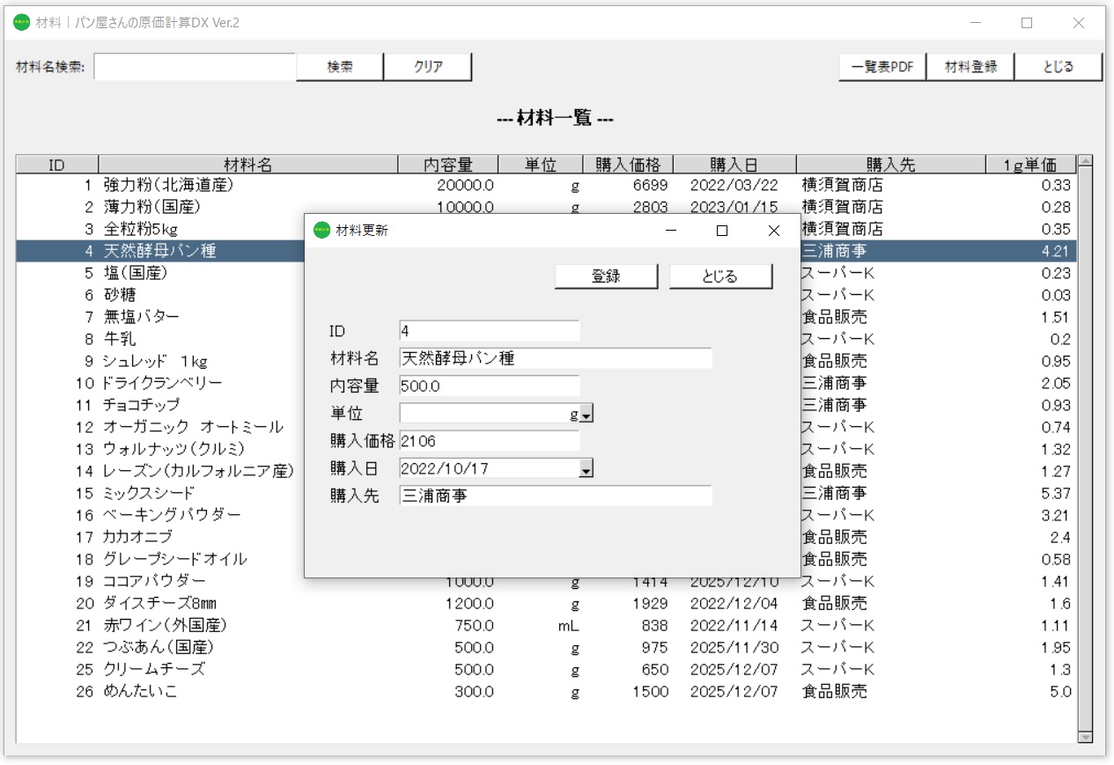This screenshot has width=1114, height=765.
Task: Click とじる to close the main window
Action: pyautogui.click(x=1058, y=66)
